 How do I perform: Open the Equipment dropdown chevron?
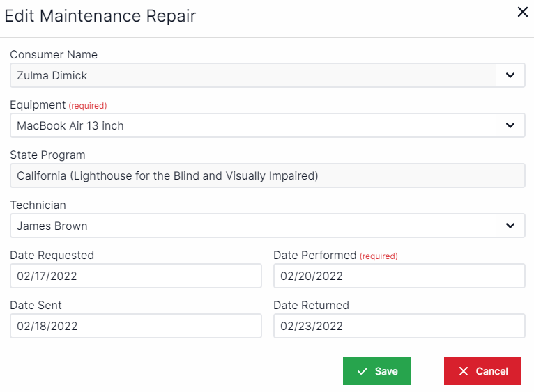[510, 125]
